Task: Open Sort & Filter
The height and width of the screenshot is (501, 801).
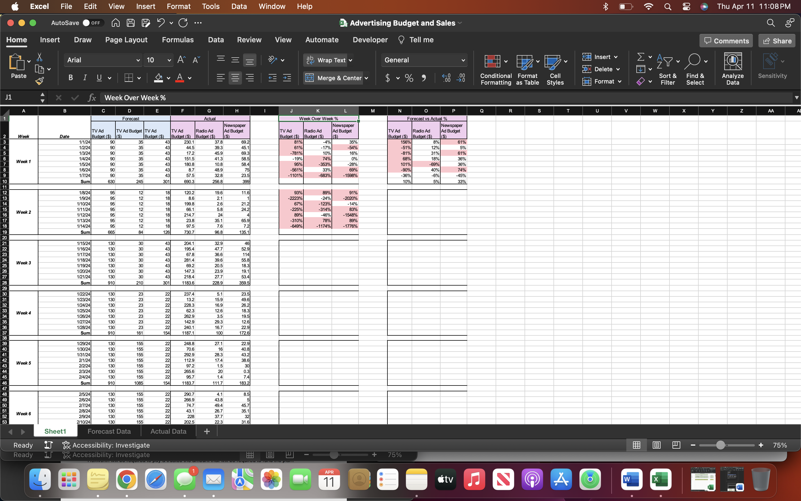Action: click(667, 68)
